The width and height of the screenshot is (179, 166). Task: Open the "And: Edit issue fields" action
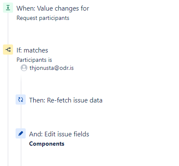[59, 134]
